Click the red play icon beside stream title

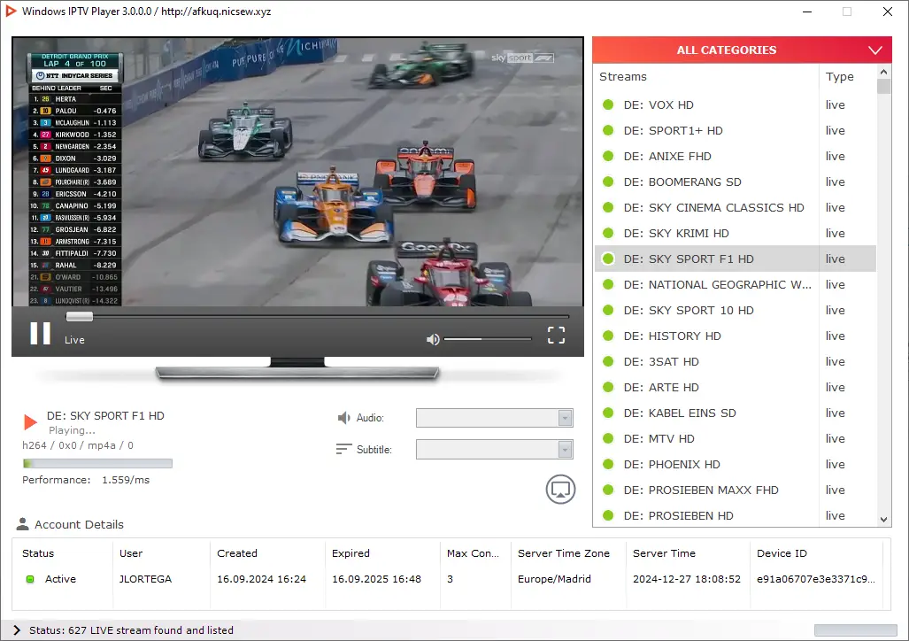pyautogui.click(x=30, y=421)
